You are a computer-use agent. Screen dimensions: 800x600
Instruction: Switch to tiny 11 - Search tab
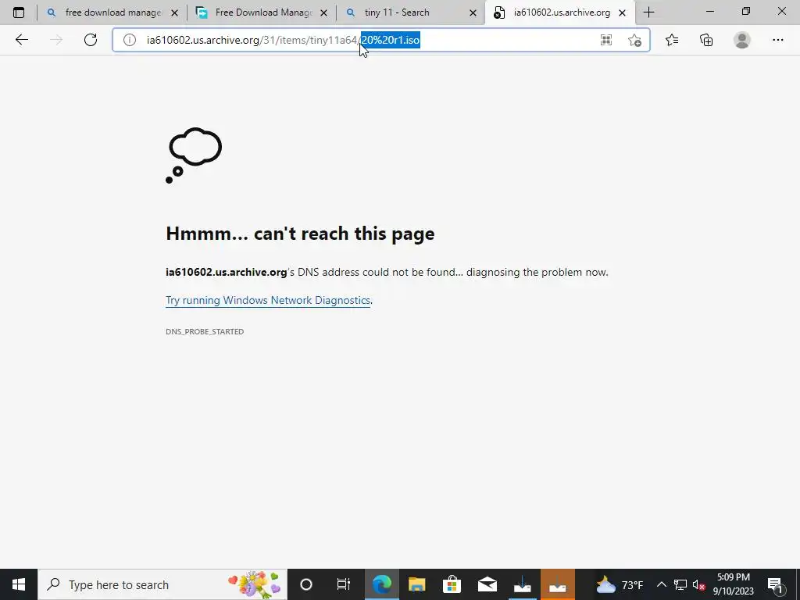(x=411, y=12)
